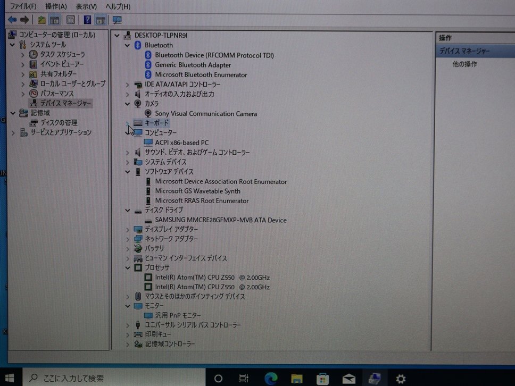The height and width of the screenshot is (386, 515).
Task: Open the Properties toolbar icon
Action: click(70, 20)
